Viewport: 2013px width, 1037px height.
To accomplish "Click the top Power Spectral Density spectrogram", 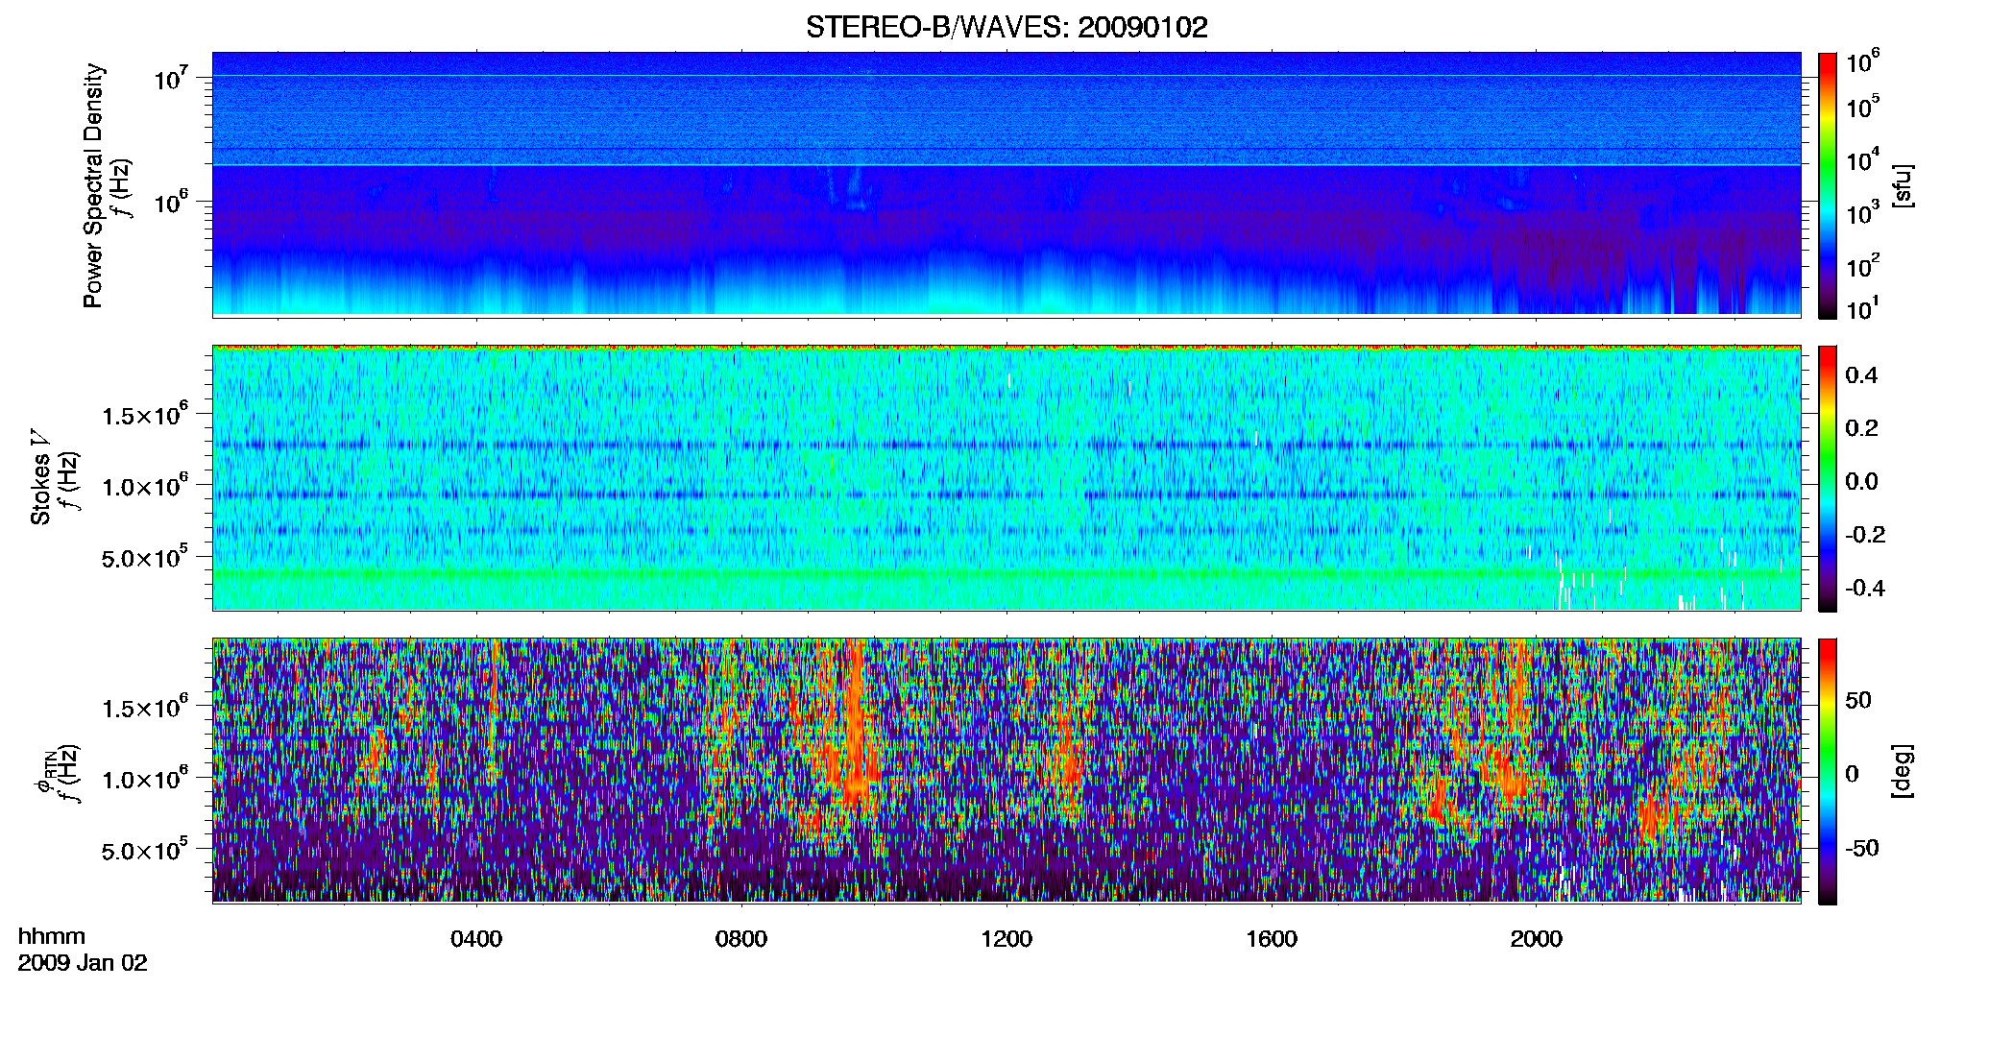I will pos(1006,184).
